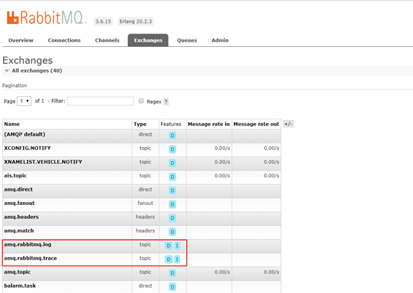Open the ais.topic exchange link
The width and height of the screenshot is (413, 293).
15,175
